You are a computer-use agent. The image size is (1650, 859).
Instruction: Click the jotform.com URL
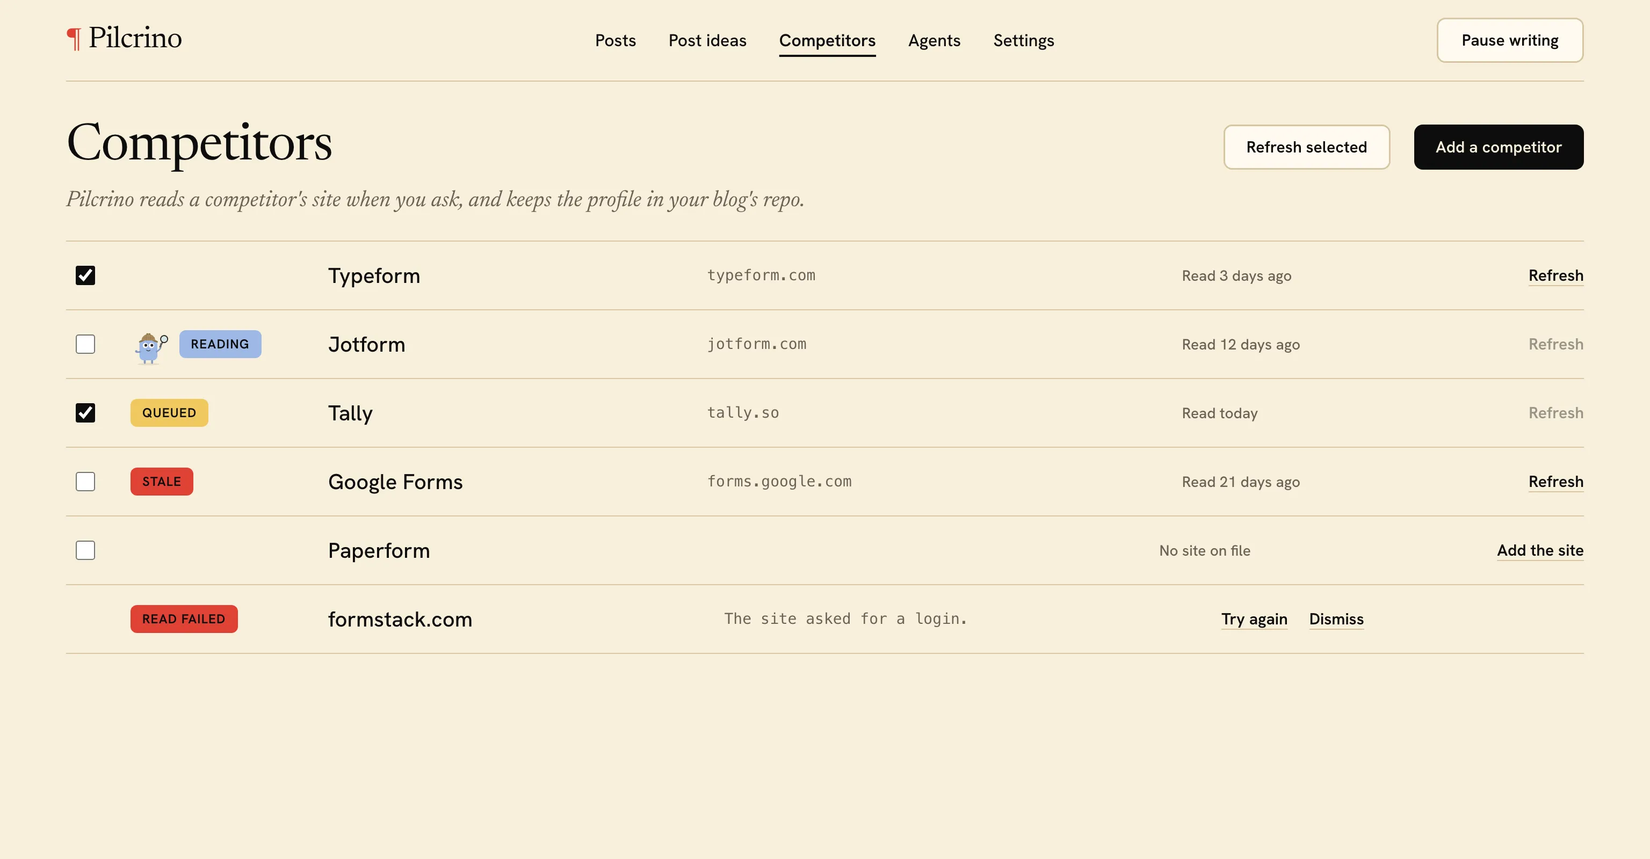(x=756, y=344)
